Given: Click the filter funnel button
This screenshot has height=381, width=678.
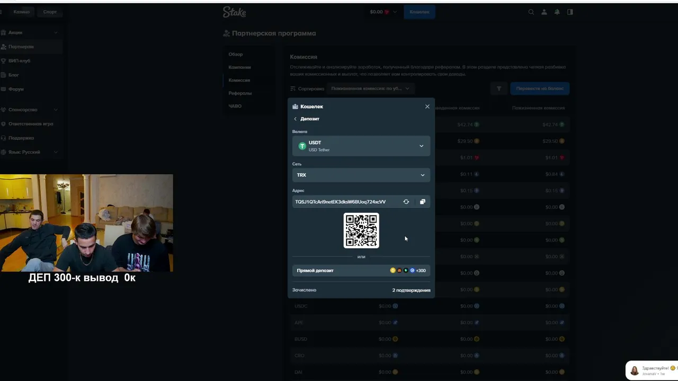Looking at the screenshot, I should (499, 89).
